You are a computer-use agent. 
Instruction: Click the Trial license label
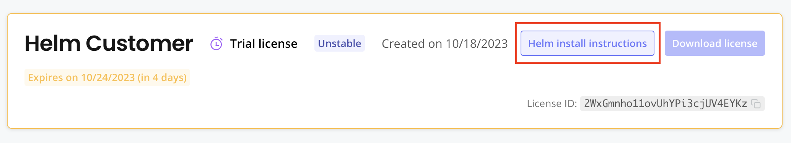click(x=264, y=44)
